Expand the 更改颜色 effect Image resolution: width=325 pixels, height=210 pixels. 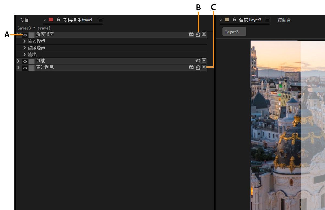[x=18, y=67]
